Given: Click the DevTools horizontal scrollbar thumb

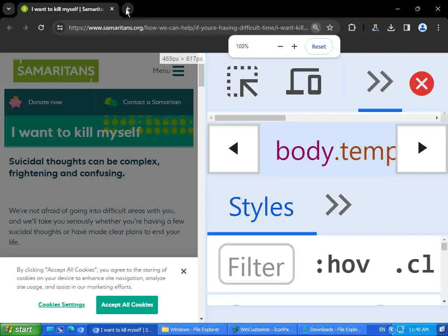Looking at the screenshot, I should coord(250,118).
